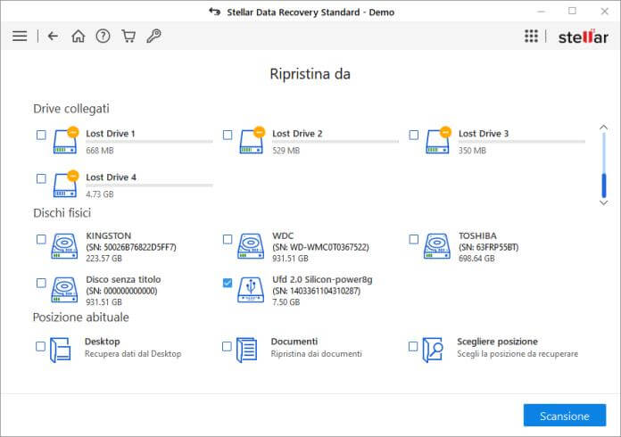Click the key activation icon
The width and height of the screenshot is (621, 437).
click(153, 37)
